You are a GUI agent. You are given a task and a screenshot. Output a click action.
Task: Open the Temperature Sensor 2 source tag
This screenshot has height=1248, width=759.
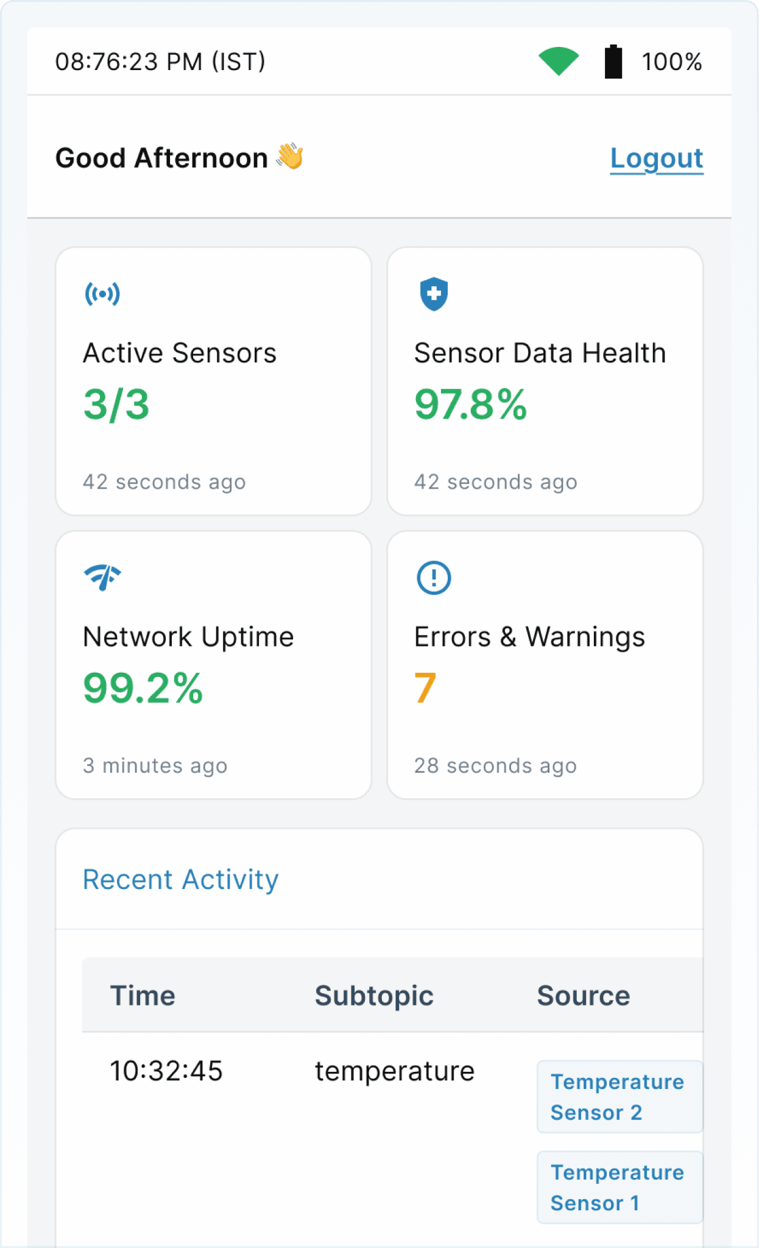point(618,1097)
